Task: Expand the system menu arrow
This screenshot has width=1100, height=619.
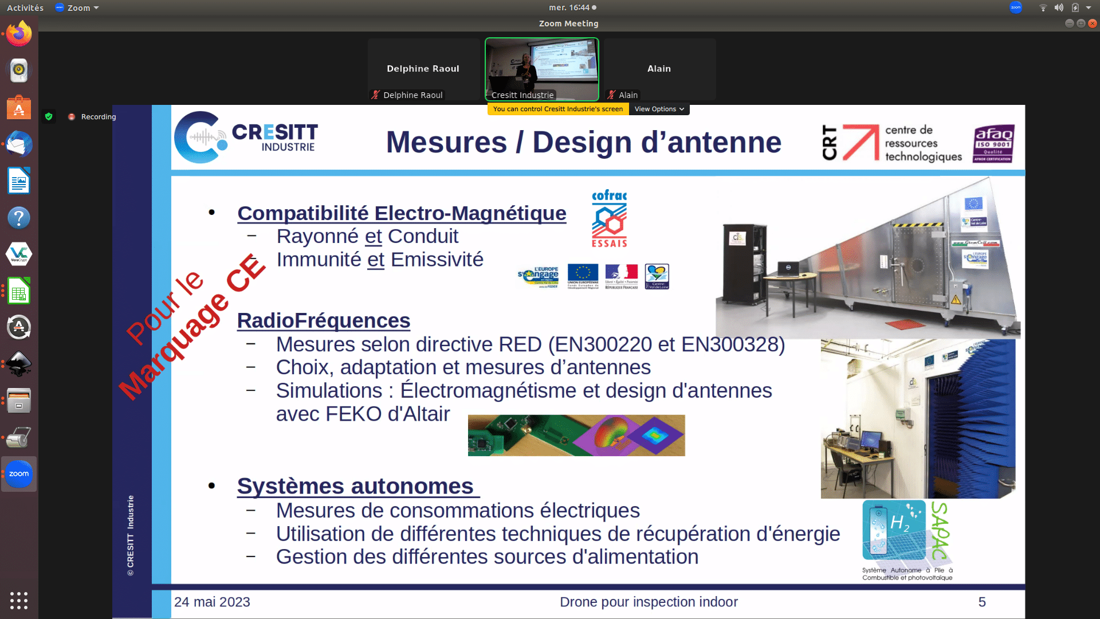Action: 1089,7
